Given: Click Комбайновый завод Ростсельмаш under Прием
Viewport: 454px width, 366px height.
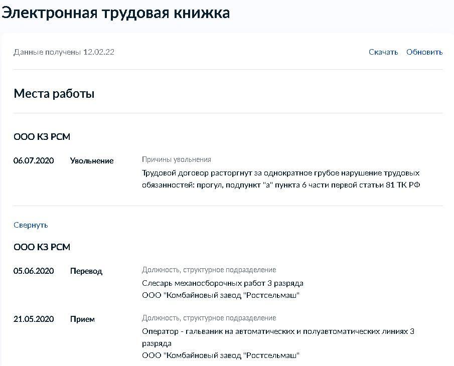Looking at the screenshot, I should (221, 355).
